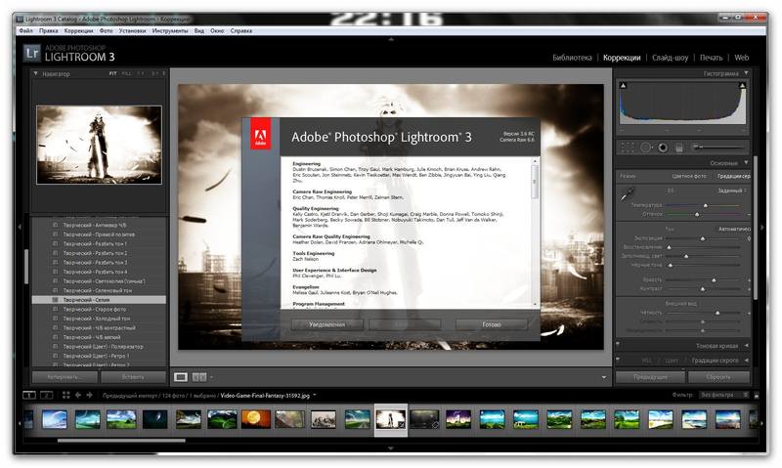The width and height of the screenshot is (782, 468).
Task: Select the Graduated Filter tool
Action: click(x=678, y=147)
